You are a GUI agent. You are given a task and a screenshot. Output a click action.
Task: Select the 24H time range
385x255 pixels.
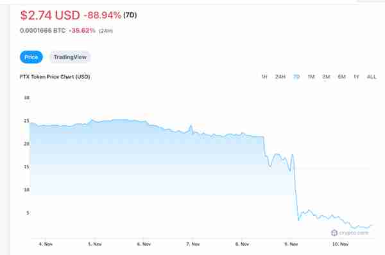coord(280,76)
